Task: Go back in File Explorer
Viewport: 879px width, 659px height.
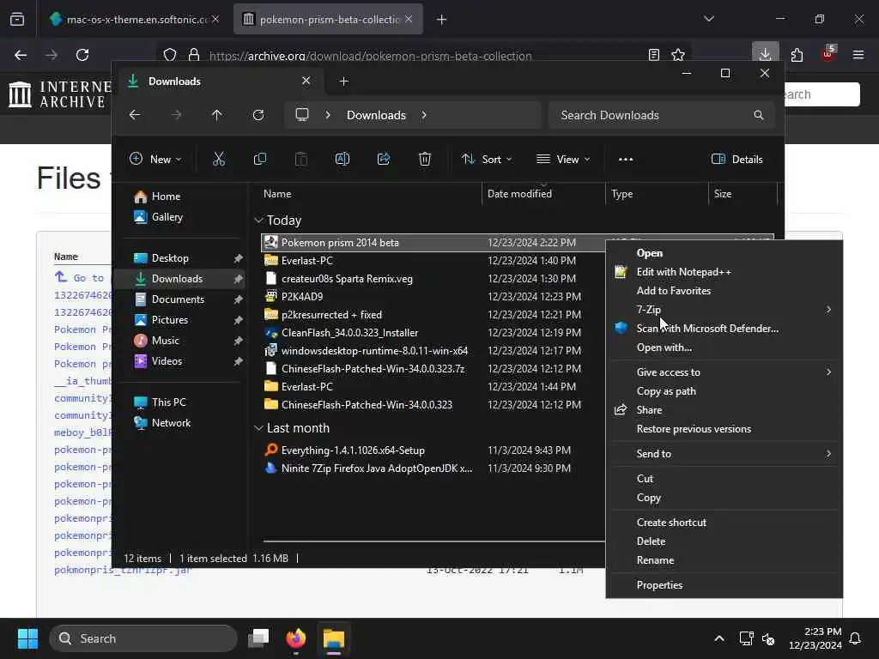Action: click(x=135, y=115)
